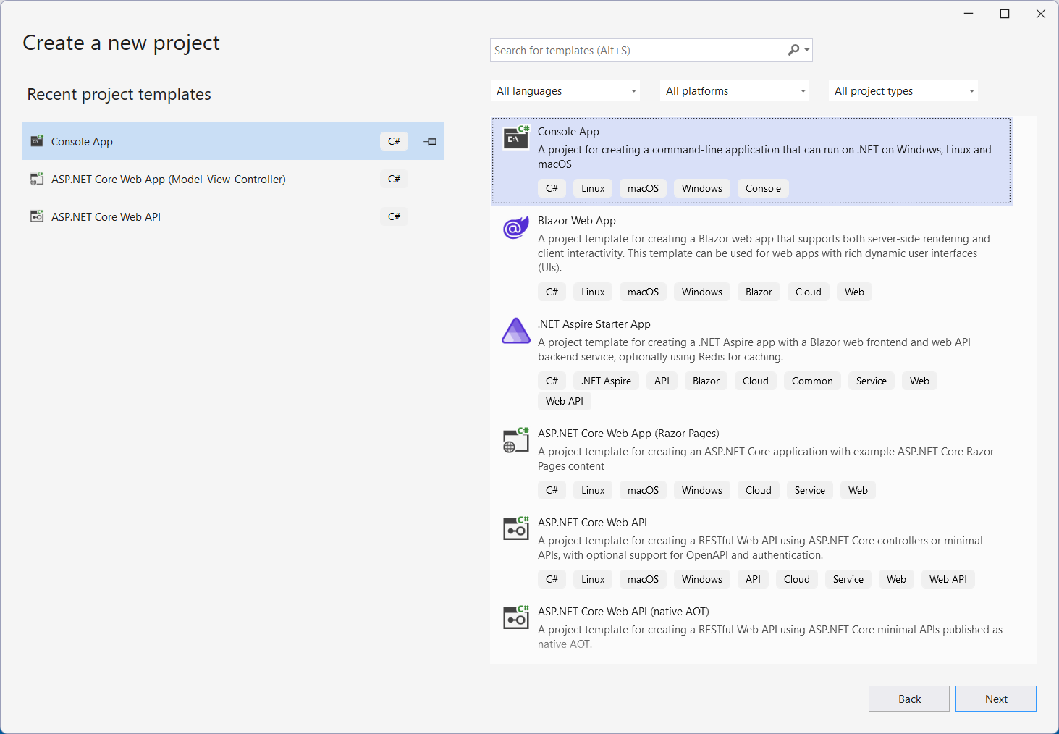Select the Blazor Web App template title
The image size is (1059, 734).
tap(576, 221)
